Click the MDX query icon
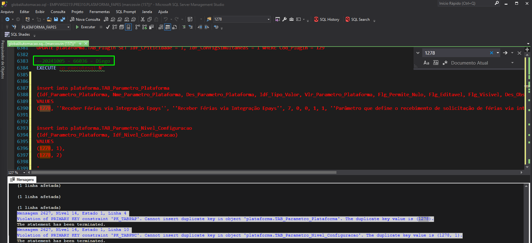 coord(113,19)
